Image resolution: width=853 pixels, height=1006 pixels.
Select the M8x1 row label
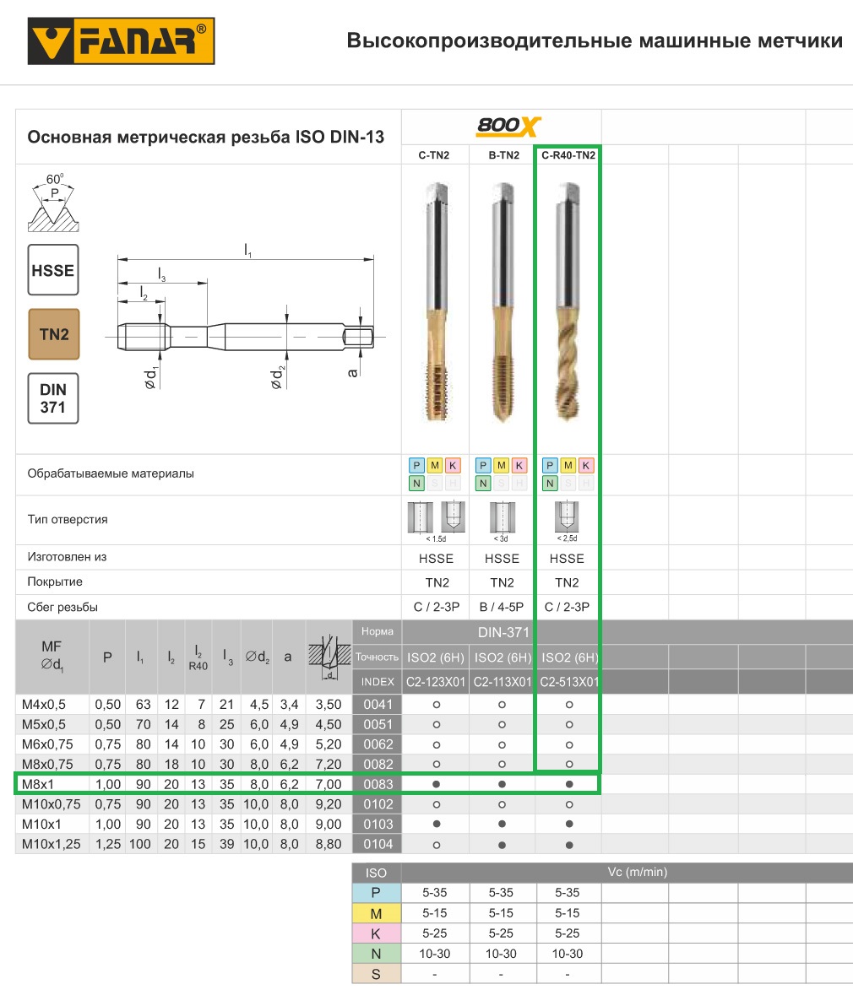[38, 784]
